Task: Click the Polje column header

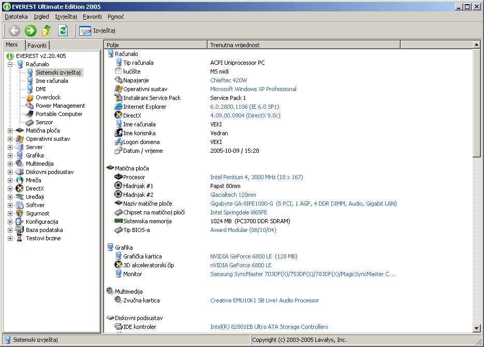Action: coord(155,45)
